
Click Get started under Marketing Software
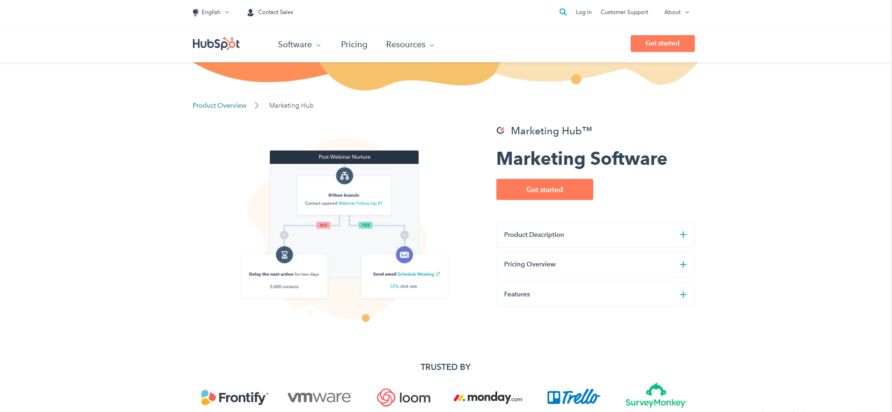(x=545, y=190)
